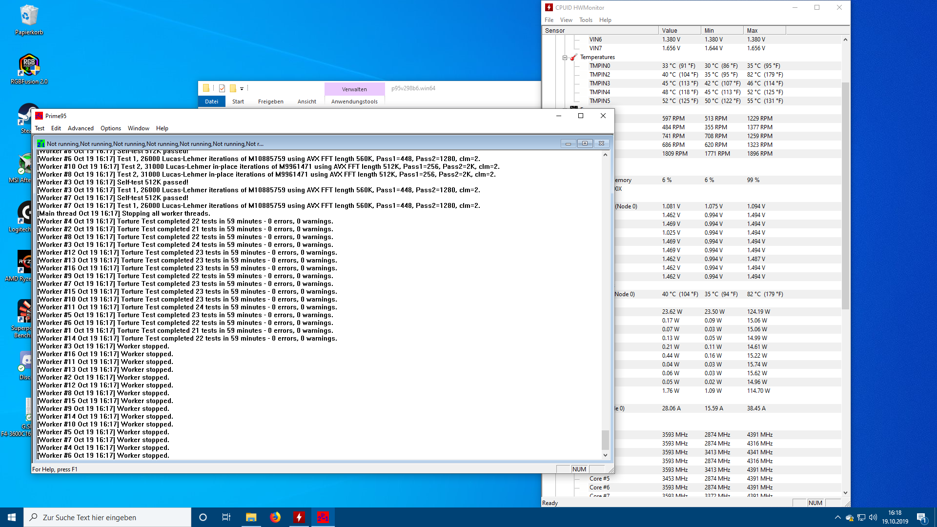Click the Task View taskbar icon
This screenshot has width=937, height=527.
coord(226,517)
